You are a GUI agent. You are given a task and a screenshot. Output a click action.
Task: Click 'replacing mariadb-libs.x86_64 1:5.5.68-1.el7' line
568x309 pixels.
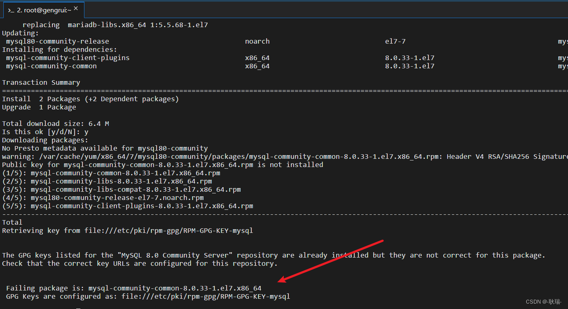115,25
